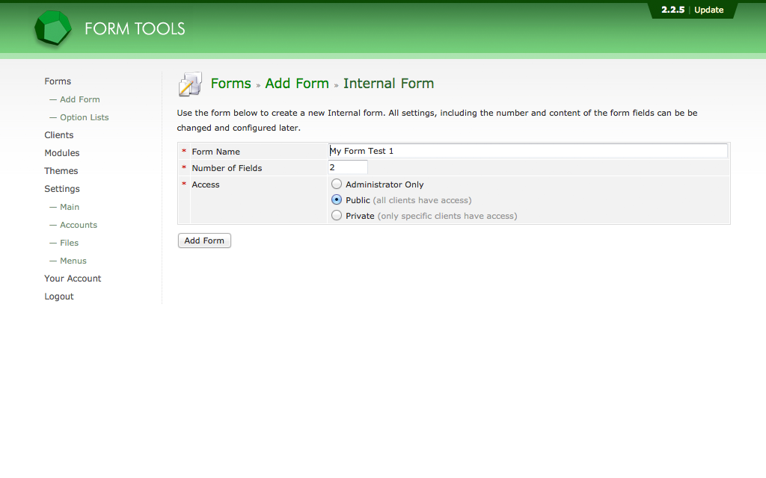The image size is (766, 478).
Task: Open the Accounts settings page
Action: point(77,225)
